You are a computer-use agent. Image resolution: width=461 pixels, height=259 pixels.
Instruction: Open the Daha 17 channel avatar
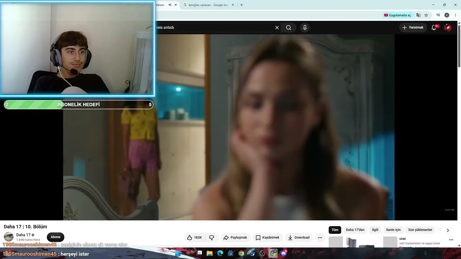point(9,237)
